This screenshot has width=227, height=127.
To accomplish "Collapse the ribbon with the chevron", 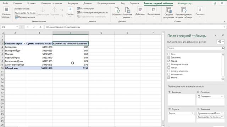I will coord(225,22).
